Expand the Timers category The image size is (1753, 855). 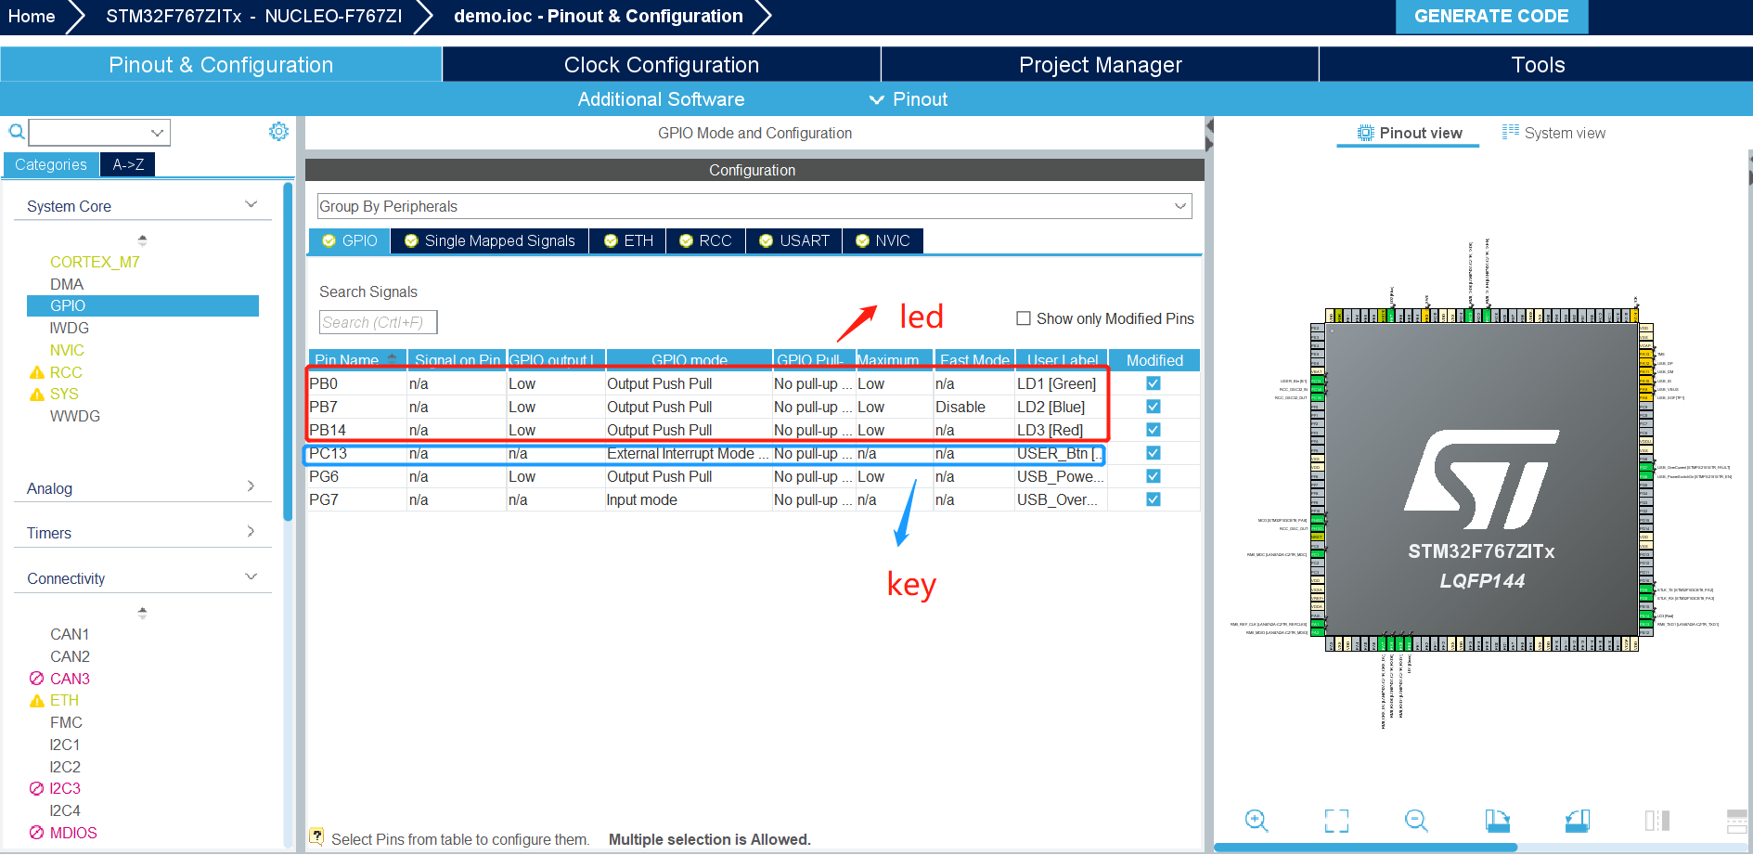[251, 531]
